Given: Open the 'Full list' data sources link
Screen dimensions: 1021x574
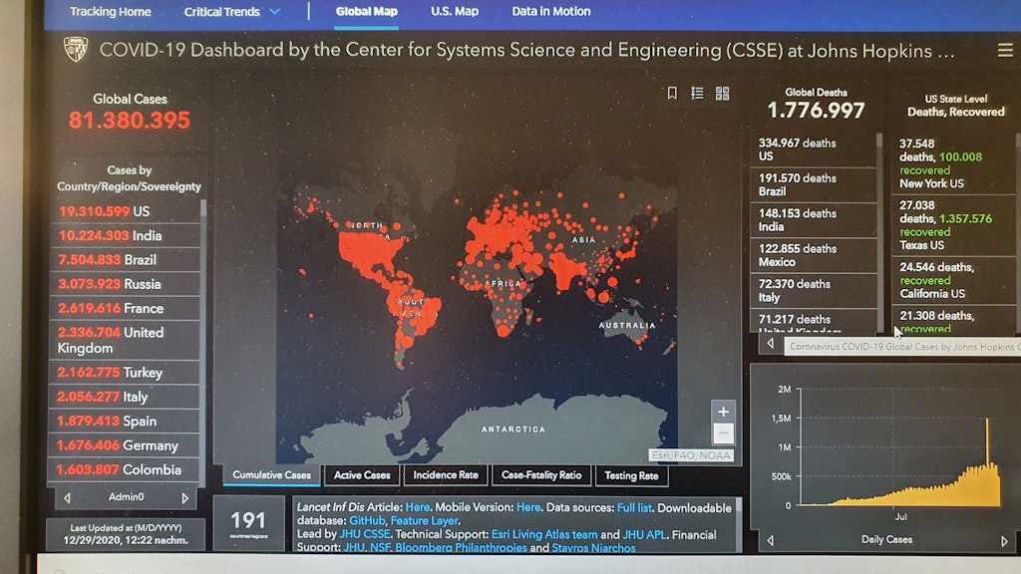Looking at the screenshot, I should (x=634, y=507).
